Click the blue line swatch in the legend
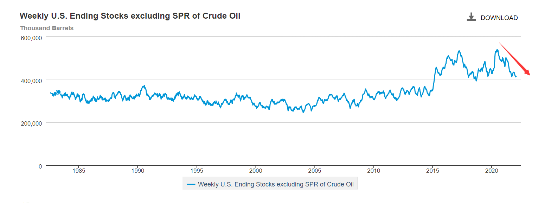This screenshot has width=538, height=203. pyautogui.click(x=191, y=184)
